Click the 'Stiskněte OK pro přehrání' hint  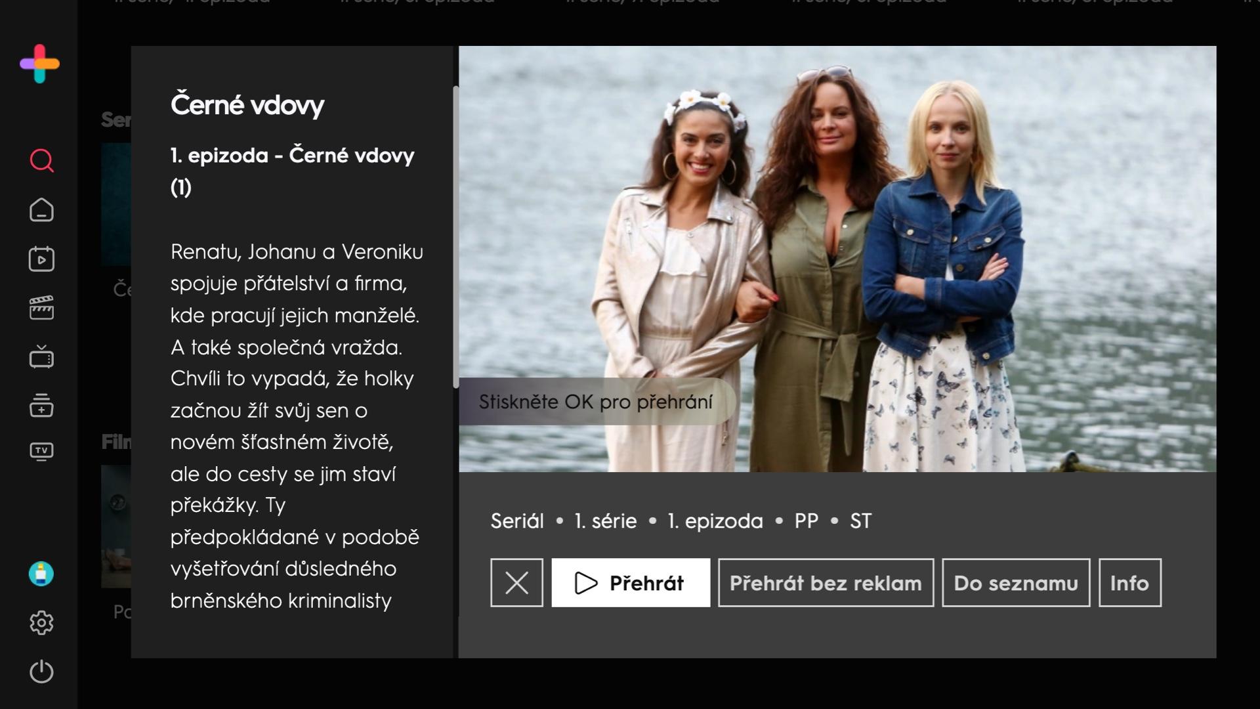595,402
